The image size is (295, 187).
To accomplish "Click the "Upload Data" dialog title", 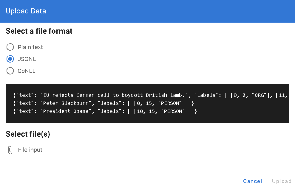I will pos(26,11).
